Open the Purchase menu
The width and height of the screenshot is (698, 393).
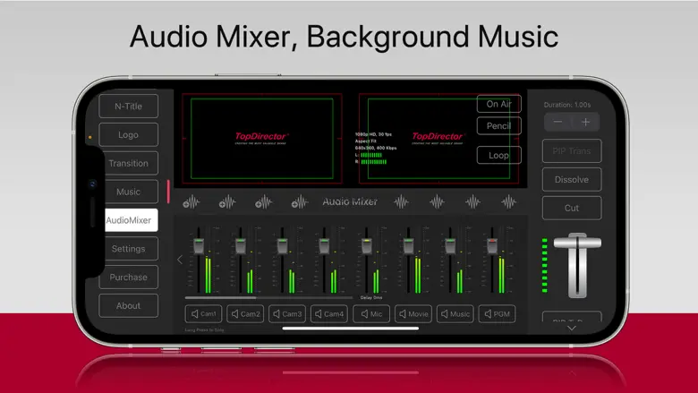128,277
